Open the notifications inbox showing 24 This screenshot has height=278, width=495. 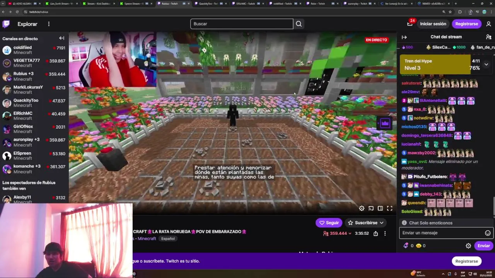click(x=410, y=24)
